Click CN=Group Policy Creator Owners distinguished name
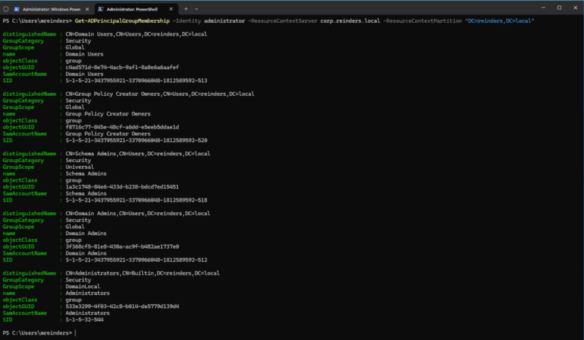The image size is (584, 340). point(160,94)
